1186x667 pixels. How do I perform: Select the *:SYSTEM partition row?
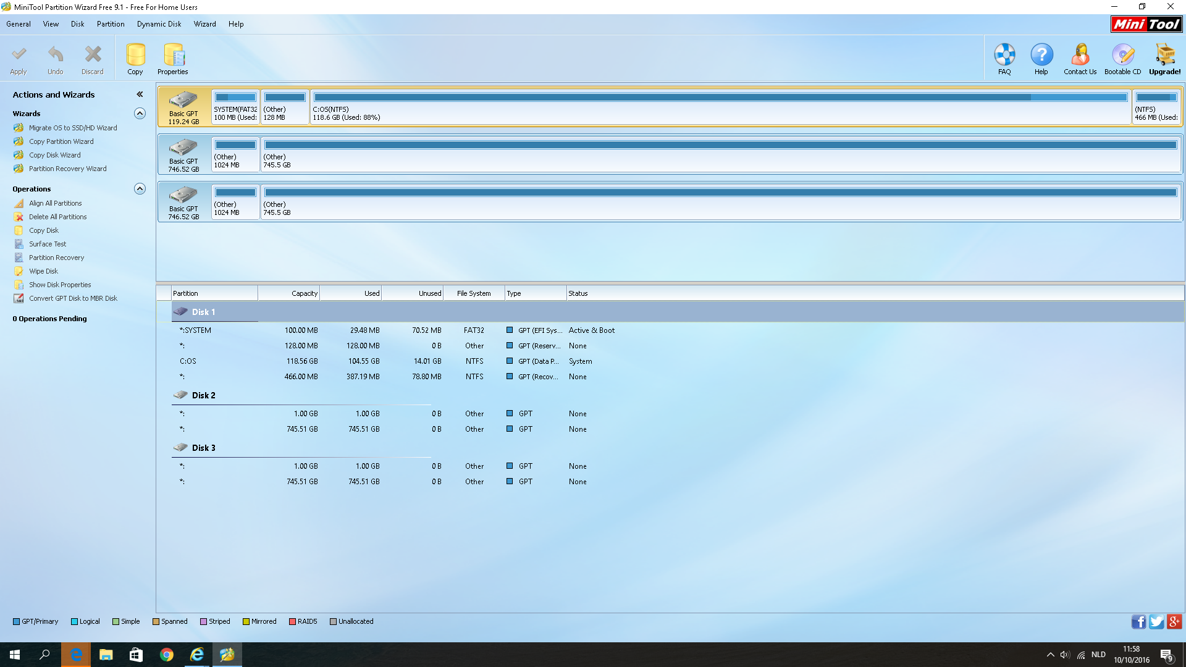(678, 330)
